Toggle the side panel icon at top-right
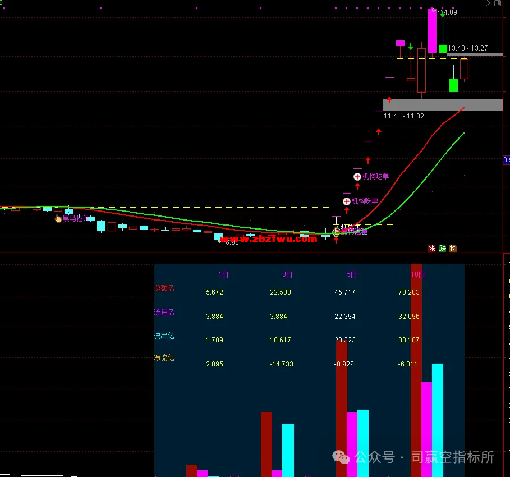This screenshot has height=477, width=510. pos(498,3)
